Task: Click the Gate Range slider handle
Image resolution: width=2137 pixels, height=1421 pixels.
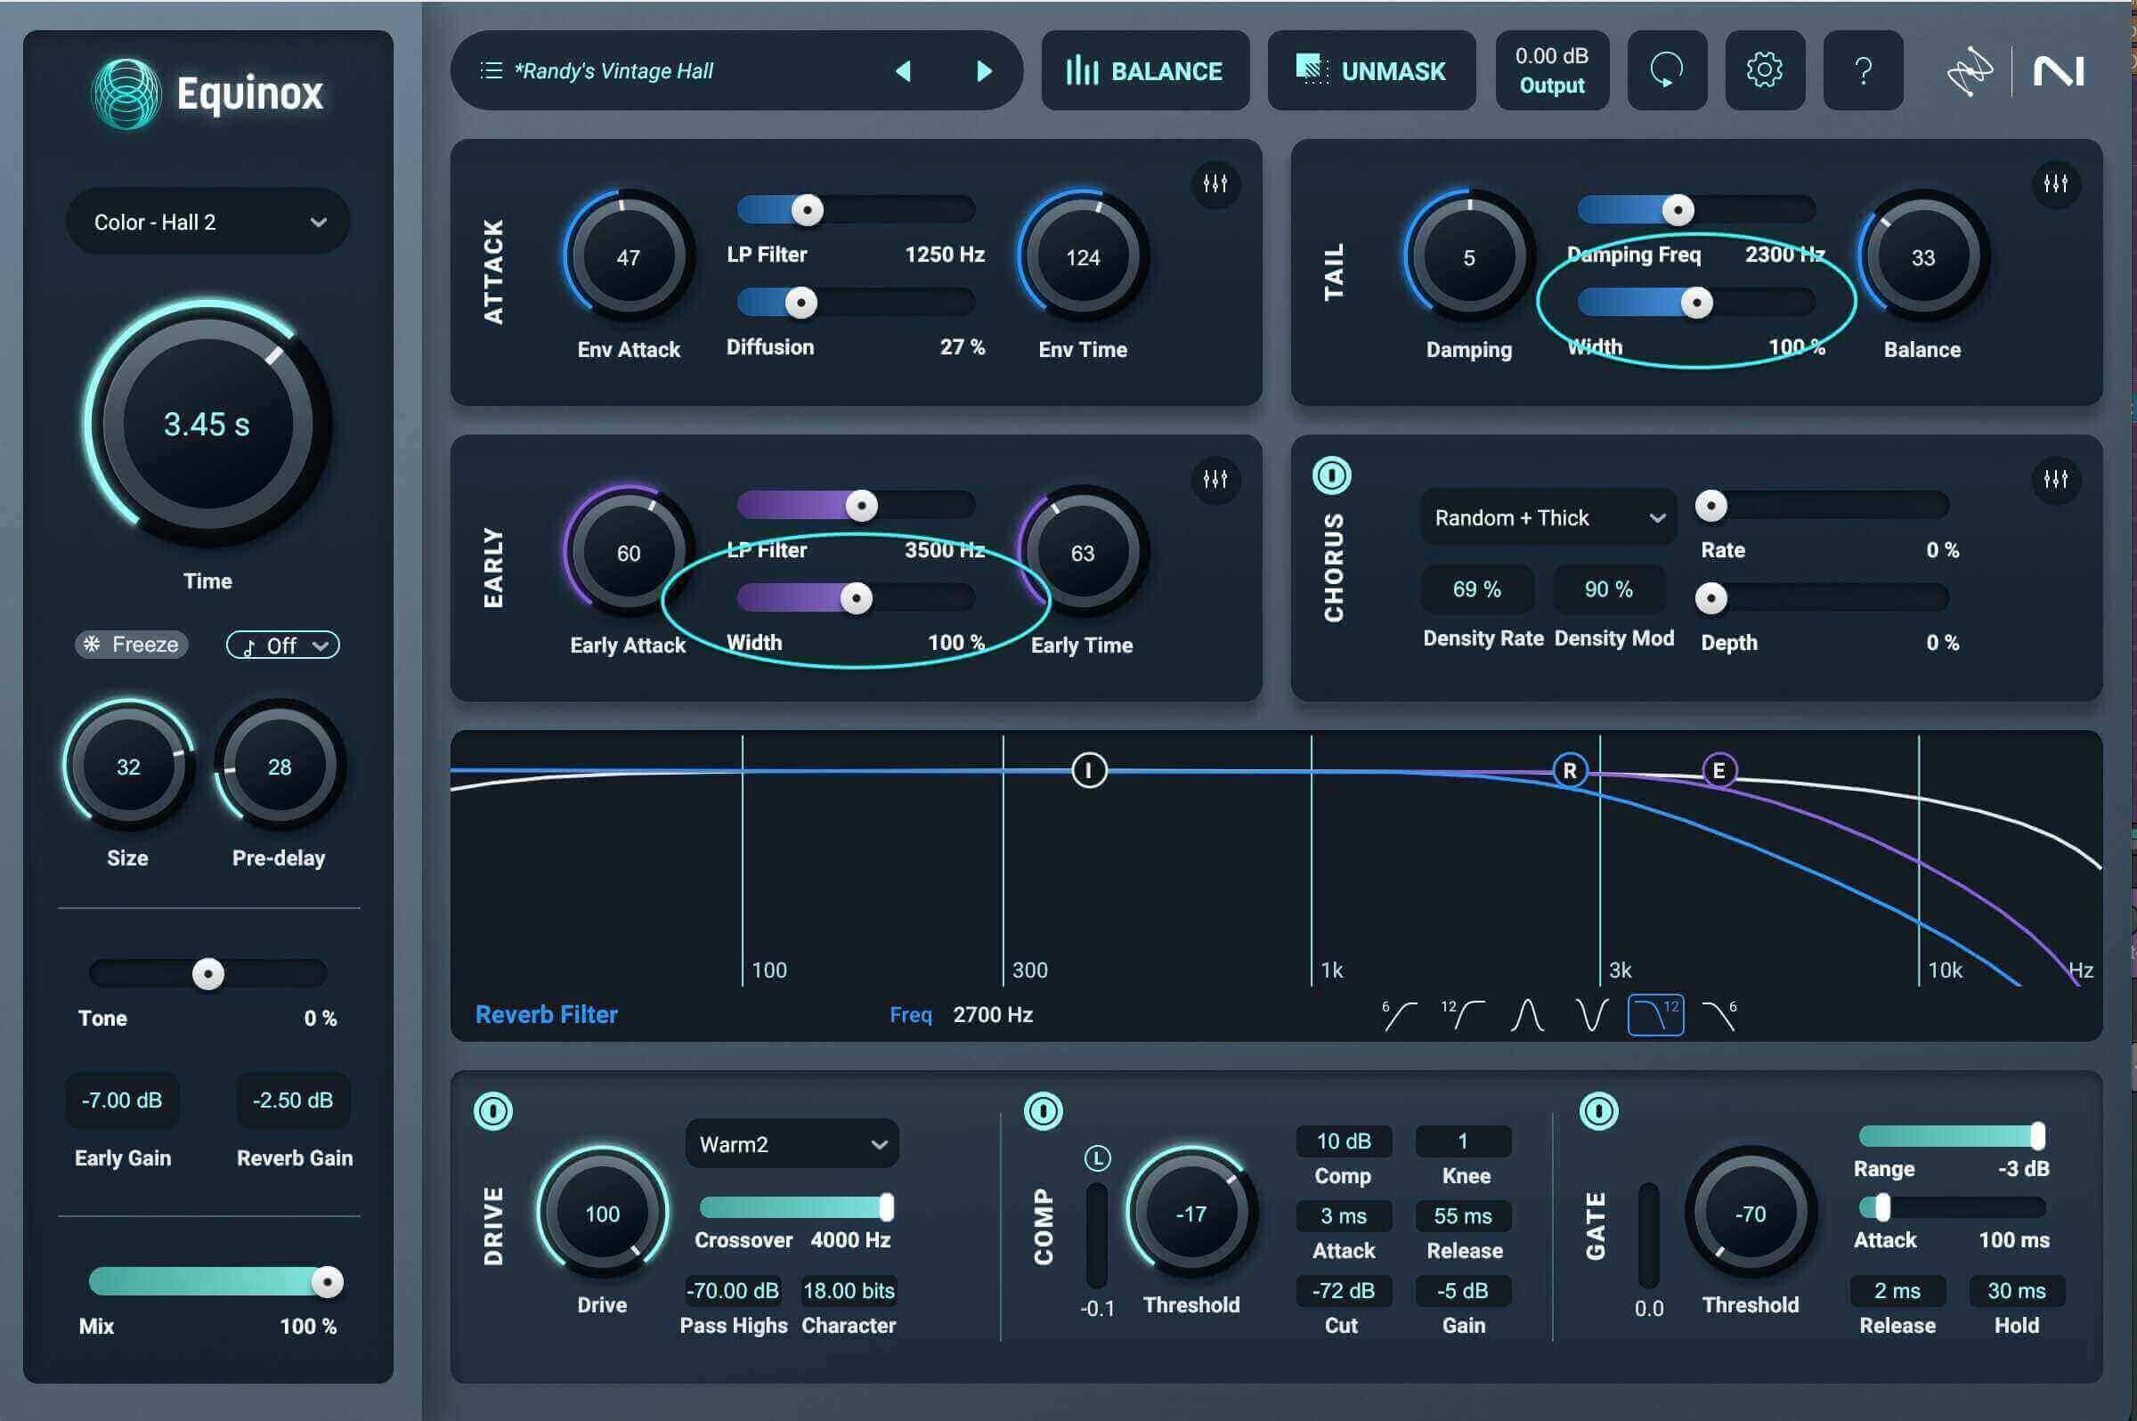Action: pyautogui.click(x=2037, y=1135)
